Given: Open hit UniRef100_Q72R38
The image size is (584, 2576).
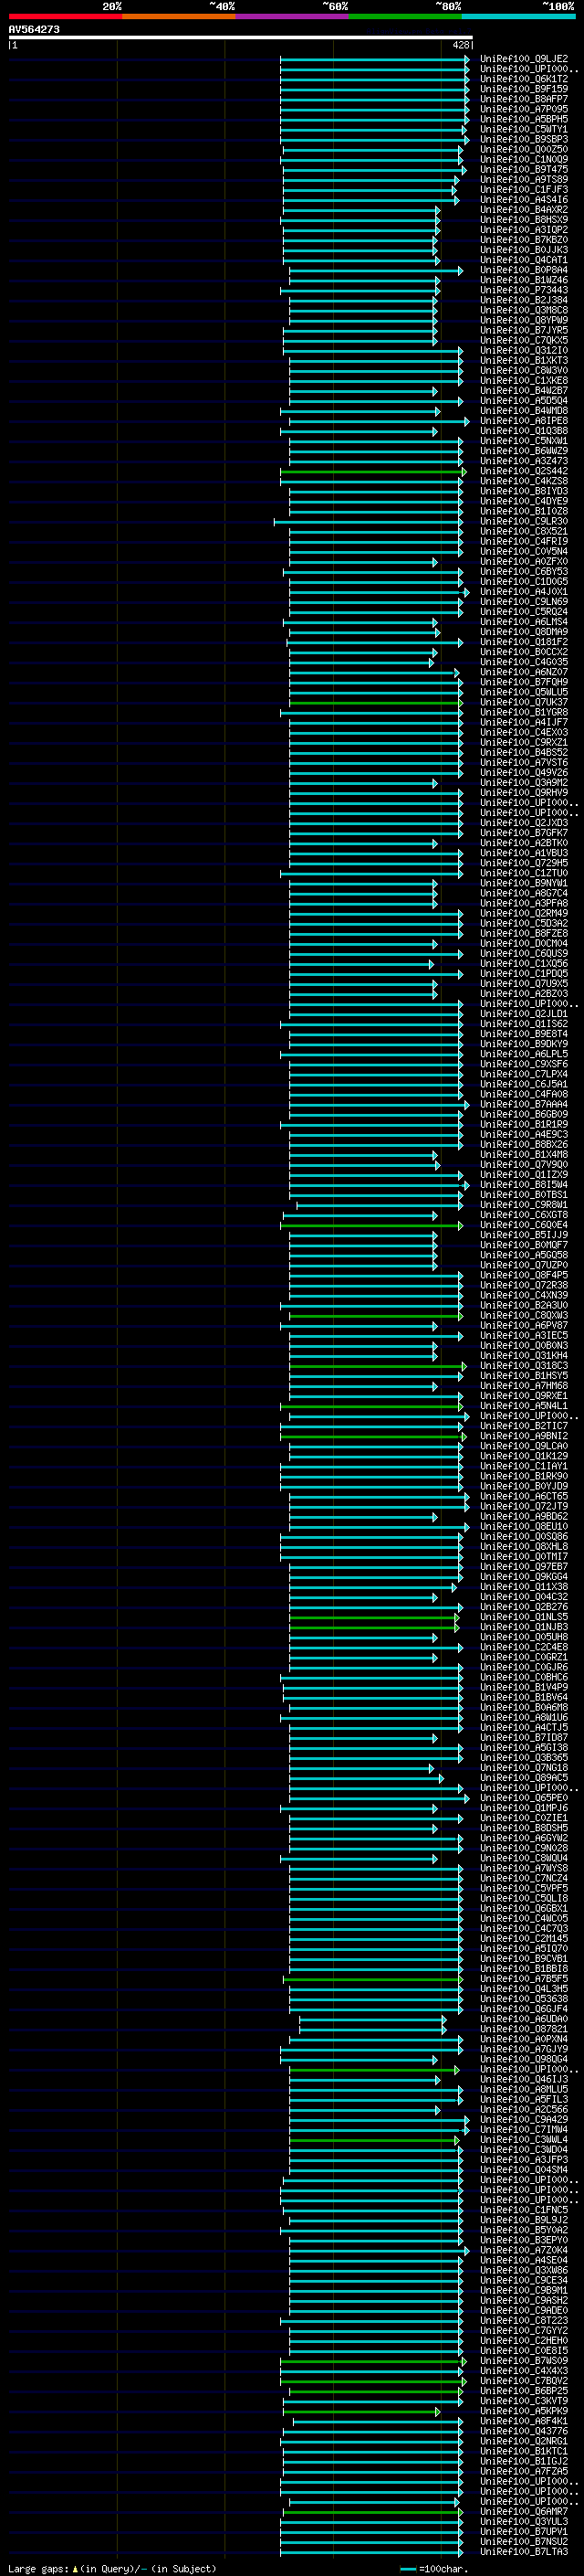Looking at the screenshot, I should coord(523,1285).
